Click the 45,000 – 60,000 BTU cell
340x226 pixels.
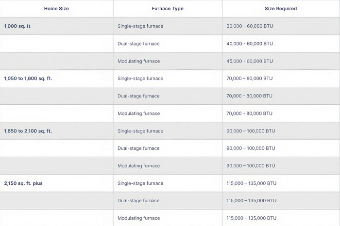(x=250, y=61)
